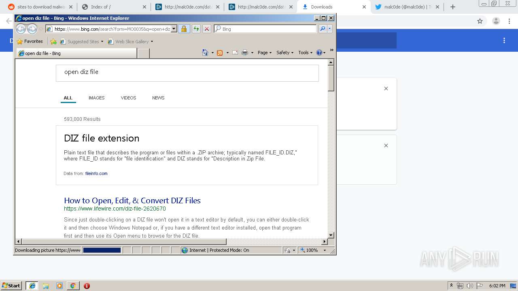Expand command bar overflow chevron

(x=332, y=50)
